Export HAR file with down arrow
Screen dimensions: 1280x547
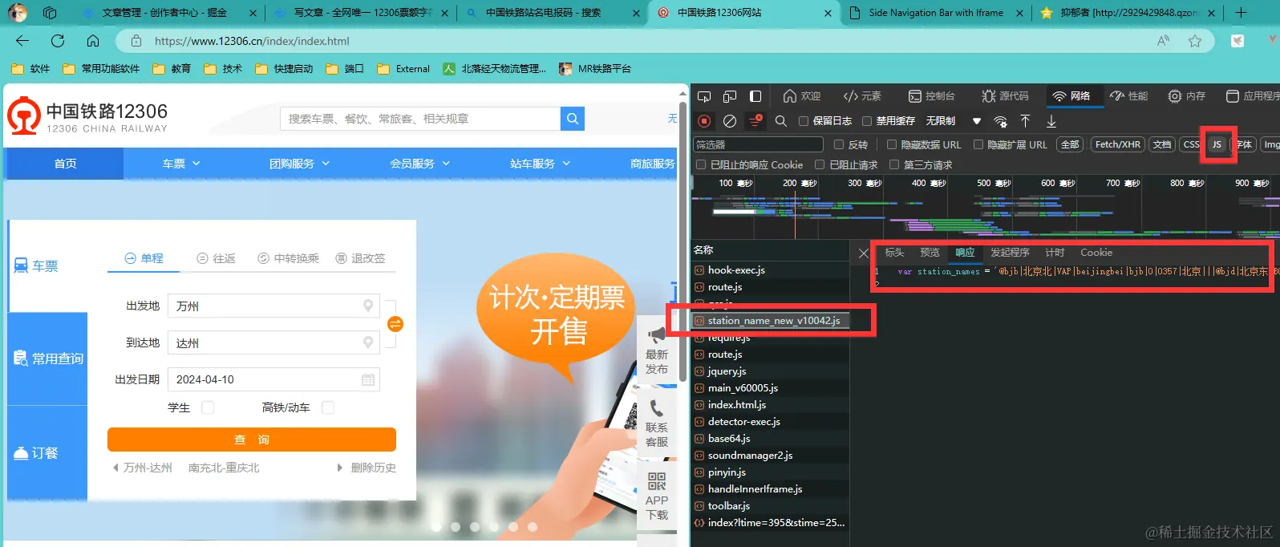[1051, 121]
